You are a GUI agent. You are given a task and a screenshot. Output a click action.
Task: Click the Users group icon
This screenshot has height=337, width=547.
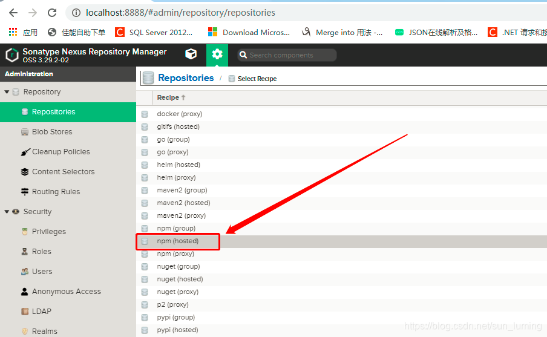[25, 272]
